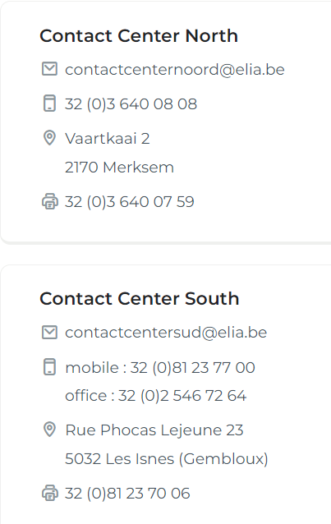Click the fax icon next to 32 (0)81 23 70 06
Screen dimensions: 331x524
click(x=50, y=493)
